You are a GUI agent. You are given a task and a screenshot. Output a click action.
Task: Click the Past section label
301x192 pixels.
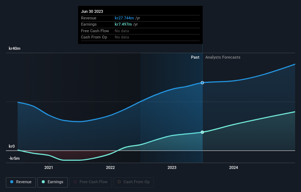pyautogui.click(x=195, y=58)
